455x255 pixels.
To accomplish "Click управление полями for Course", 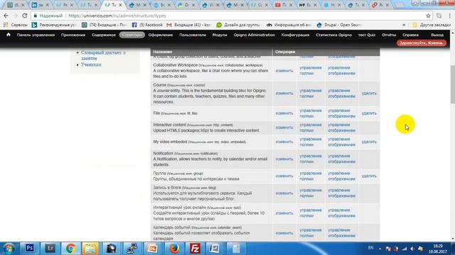I will [311, 93].
